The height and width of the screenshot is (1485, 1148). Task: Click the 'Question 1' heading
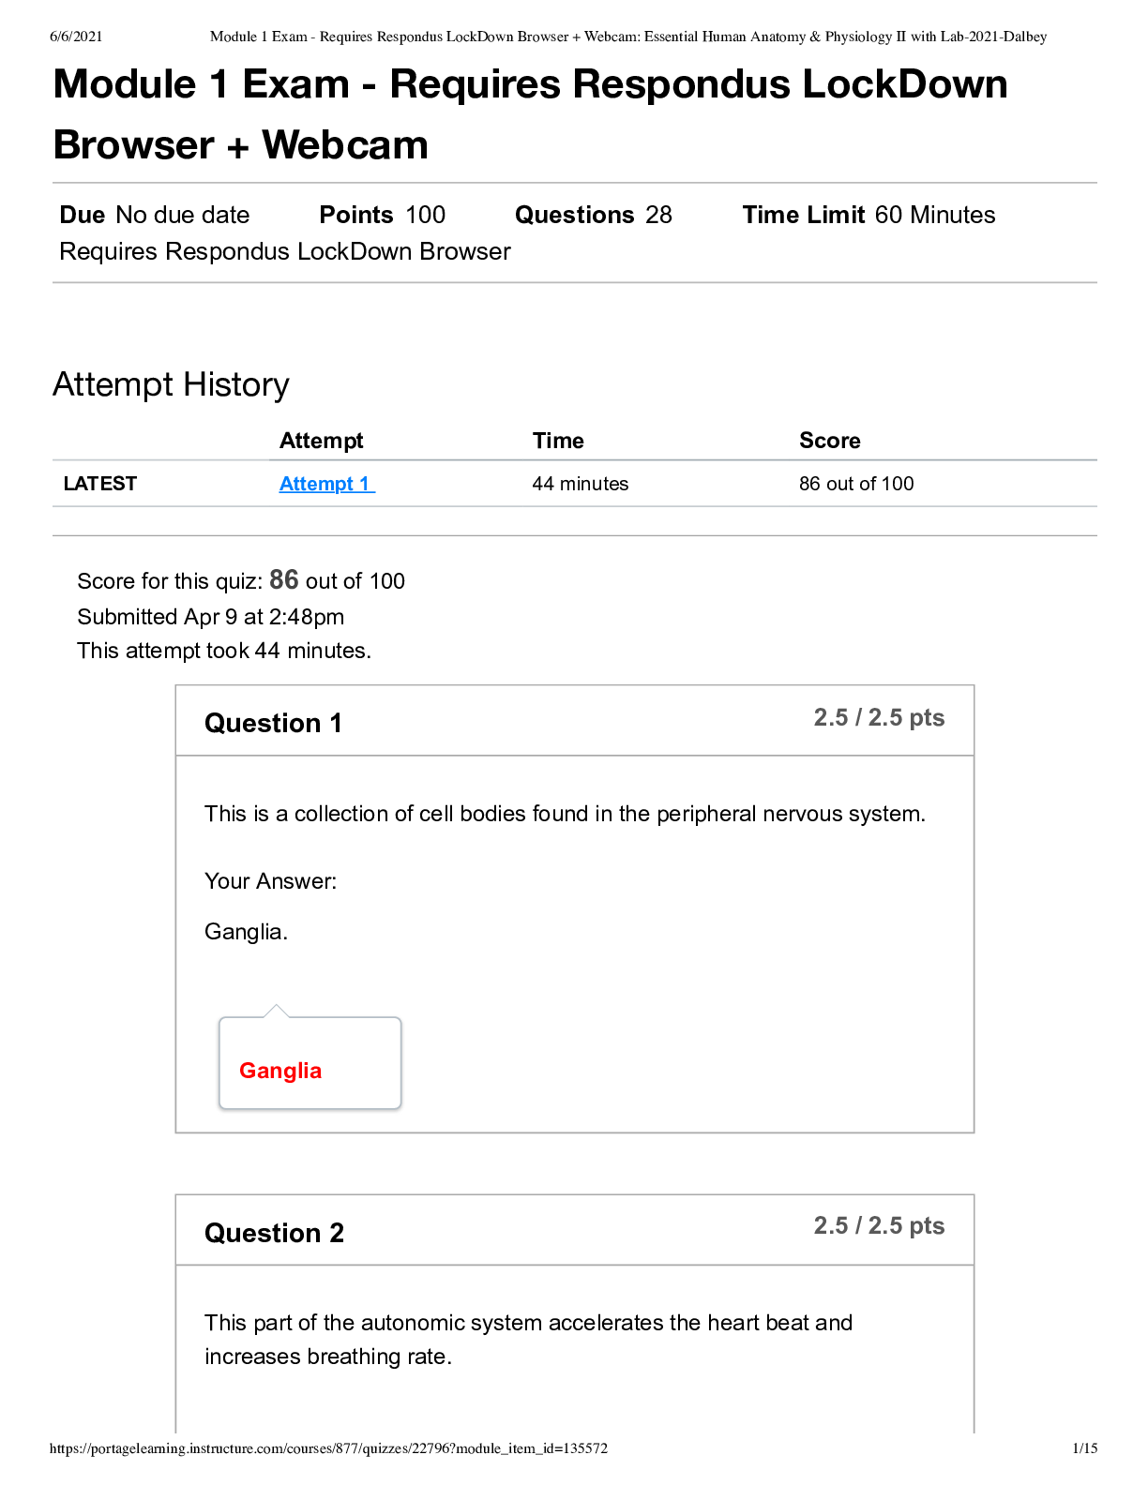coord(273,723)
